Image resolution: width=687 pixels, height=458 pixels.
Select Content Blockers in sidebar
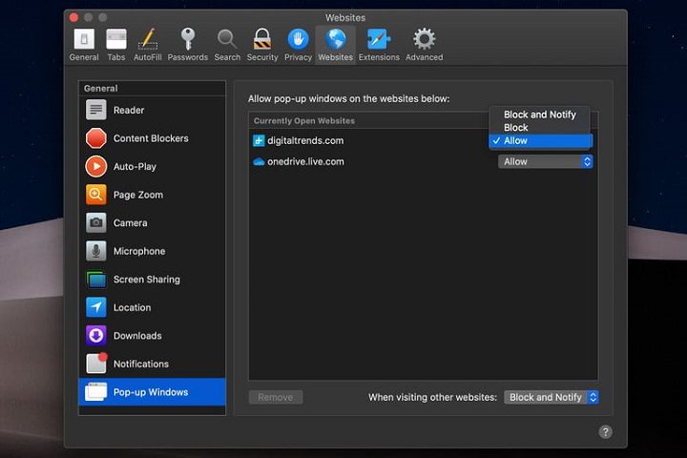click(x=151, y=138)
